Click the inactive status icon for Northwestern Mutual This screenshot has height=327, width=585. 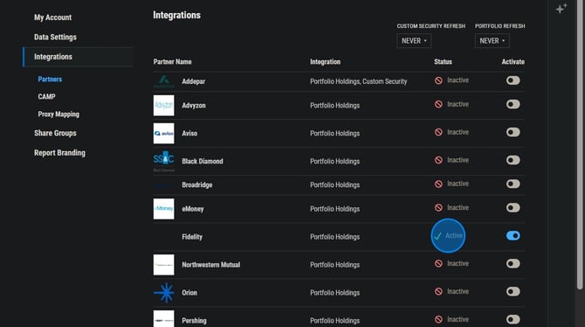(x=438, y=263)
